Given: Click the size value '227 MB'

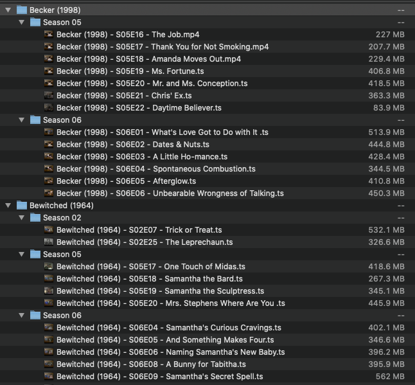Looking at the screenshot, I should (x=390, y=35).
